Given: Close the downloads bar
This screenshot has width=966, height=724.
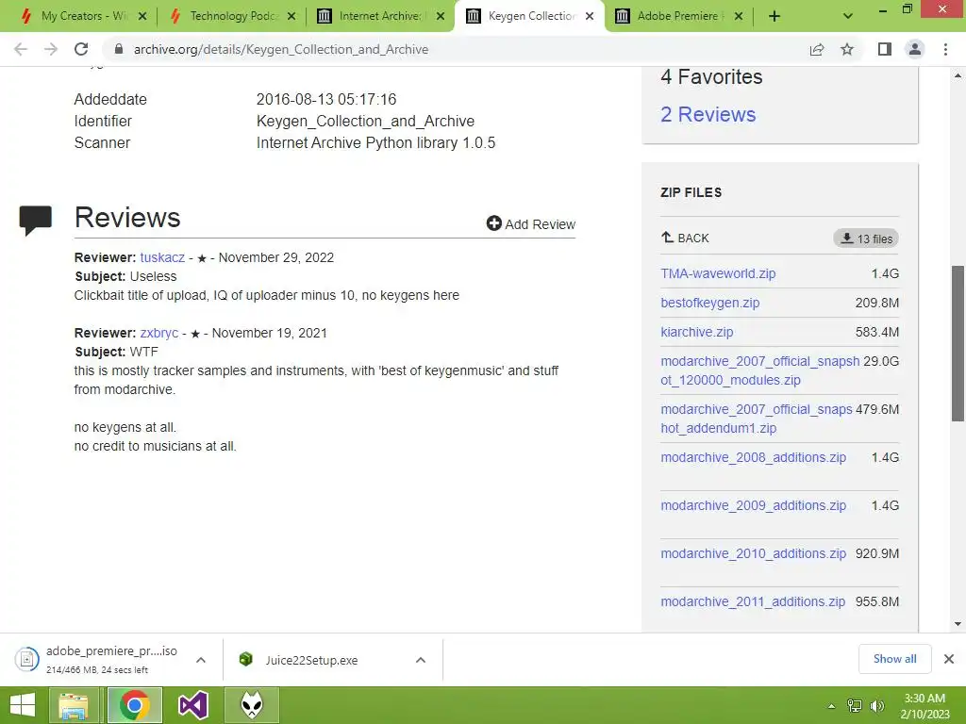Looking at the screenshot, I should tap(949, 659).
